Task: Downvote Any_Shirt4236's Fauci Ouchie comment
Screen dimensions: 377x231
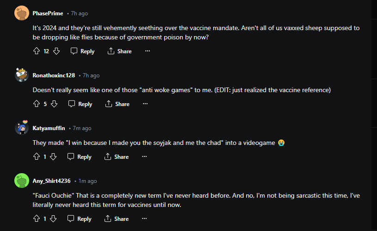Action: (x=53, y=219)
